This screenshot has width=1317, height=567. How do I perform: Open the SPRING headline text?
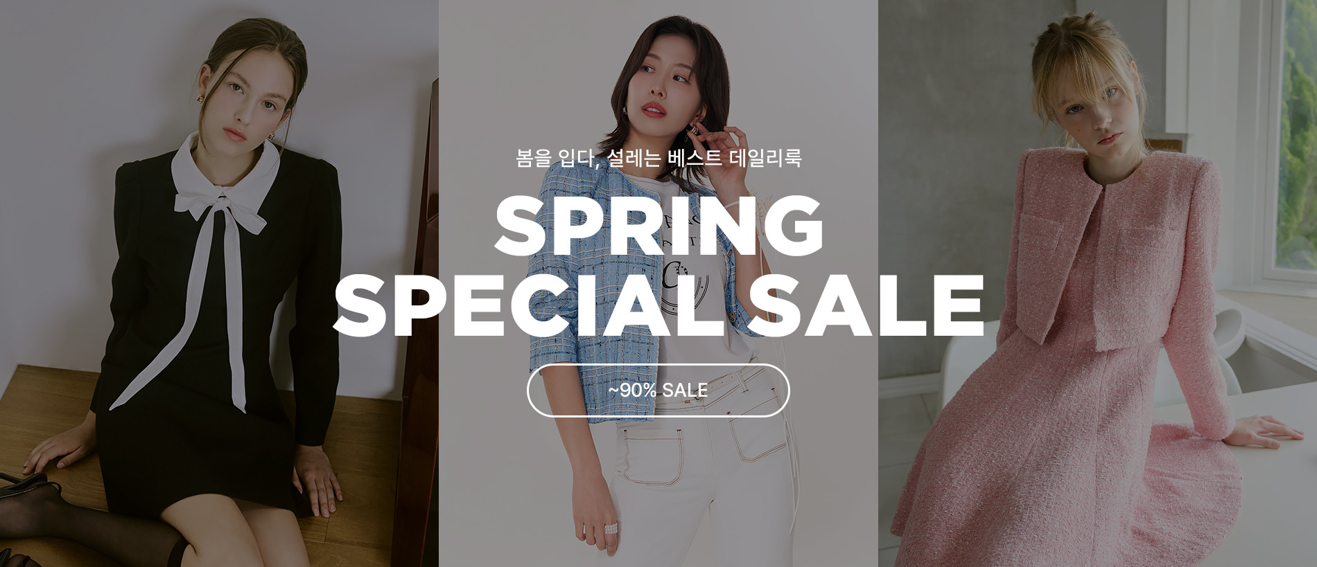click(x=658, y=226)
